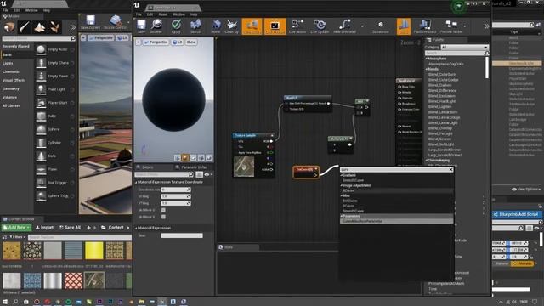The width and height of the screenshot is (544, 306).
Task: Select the Paint brush mode icon
Action: pyautogui.click(x=25, y=27)
